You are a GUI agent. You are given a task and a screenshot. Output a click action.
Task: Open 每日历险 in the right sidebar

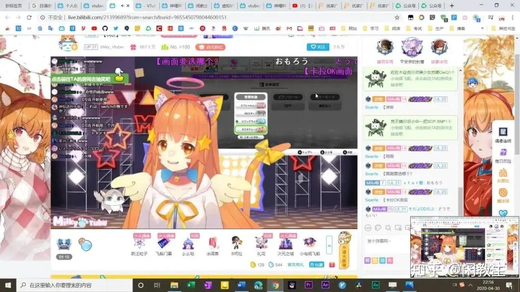(x=503, y=156)
